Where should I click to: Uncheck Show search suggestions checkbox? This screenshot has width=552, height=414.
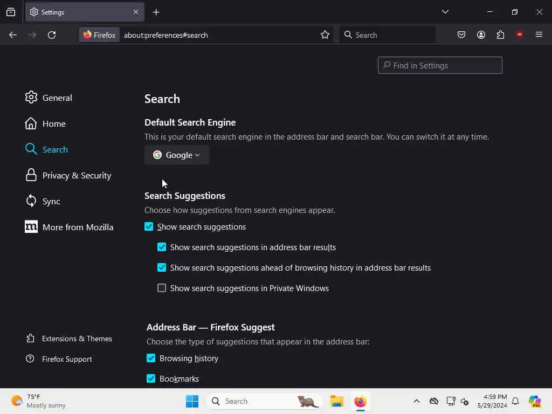[149, 226]
